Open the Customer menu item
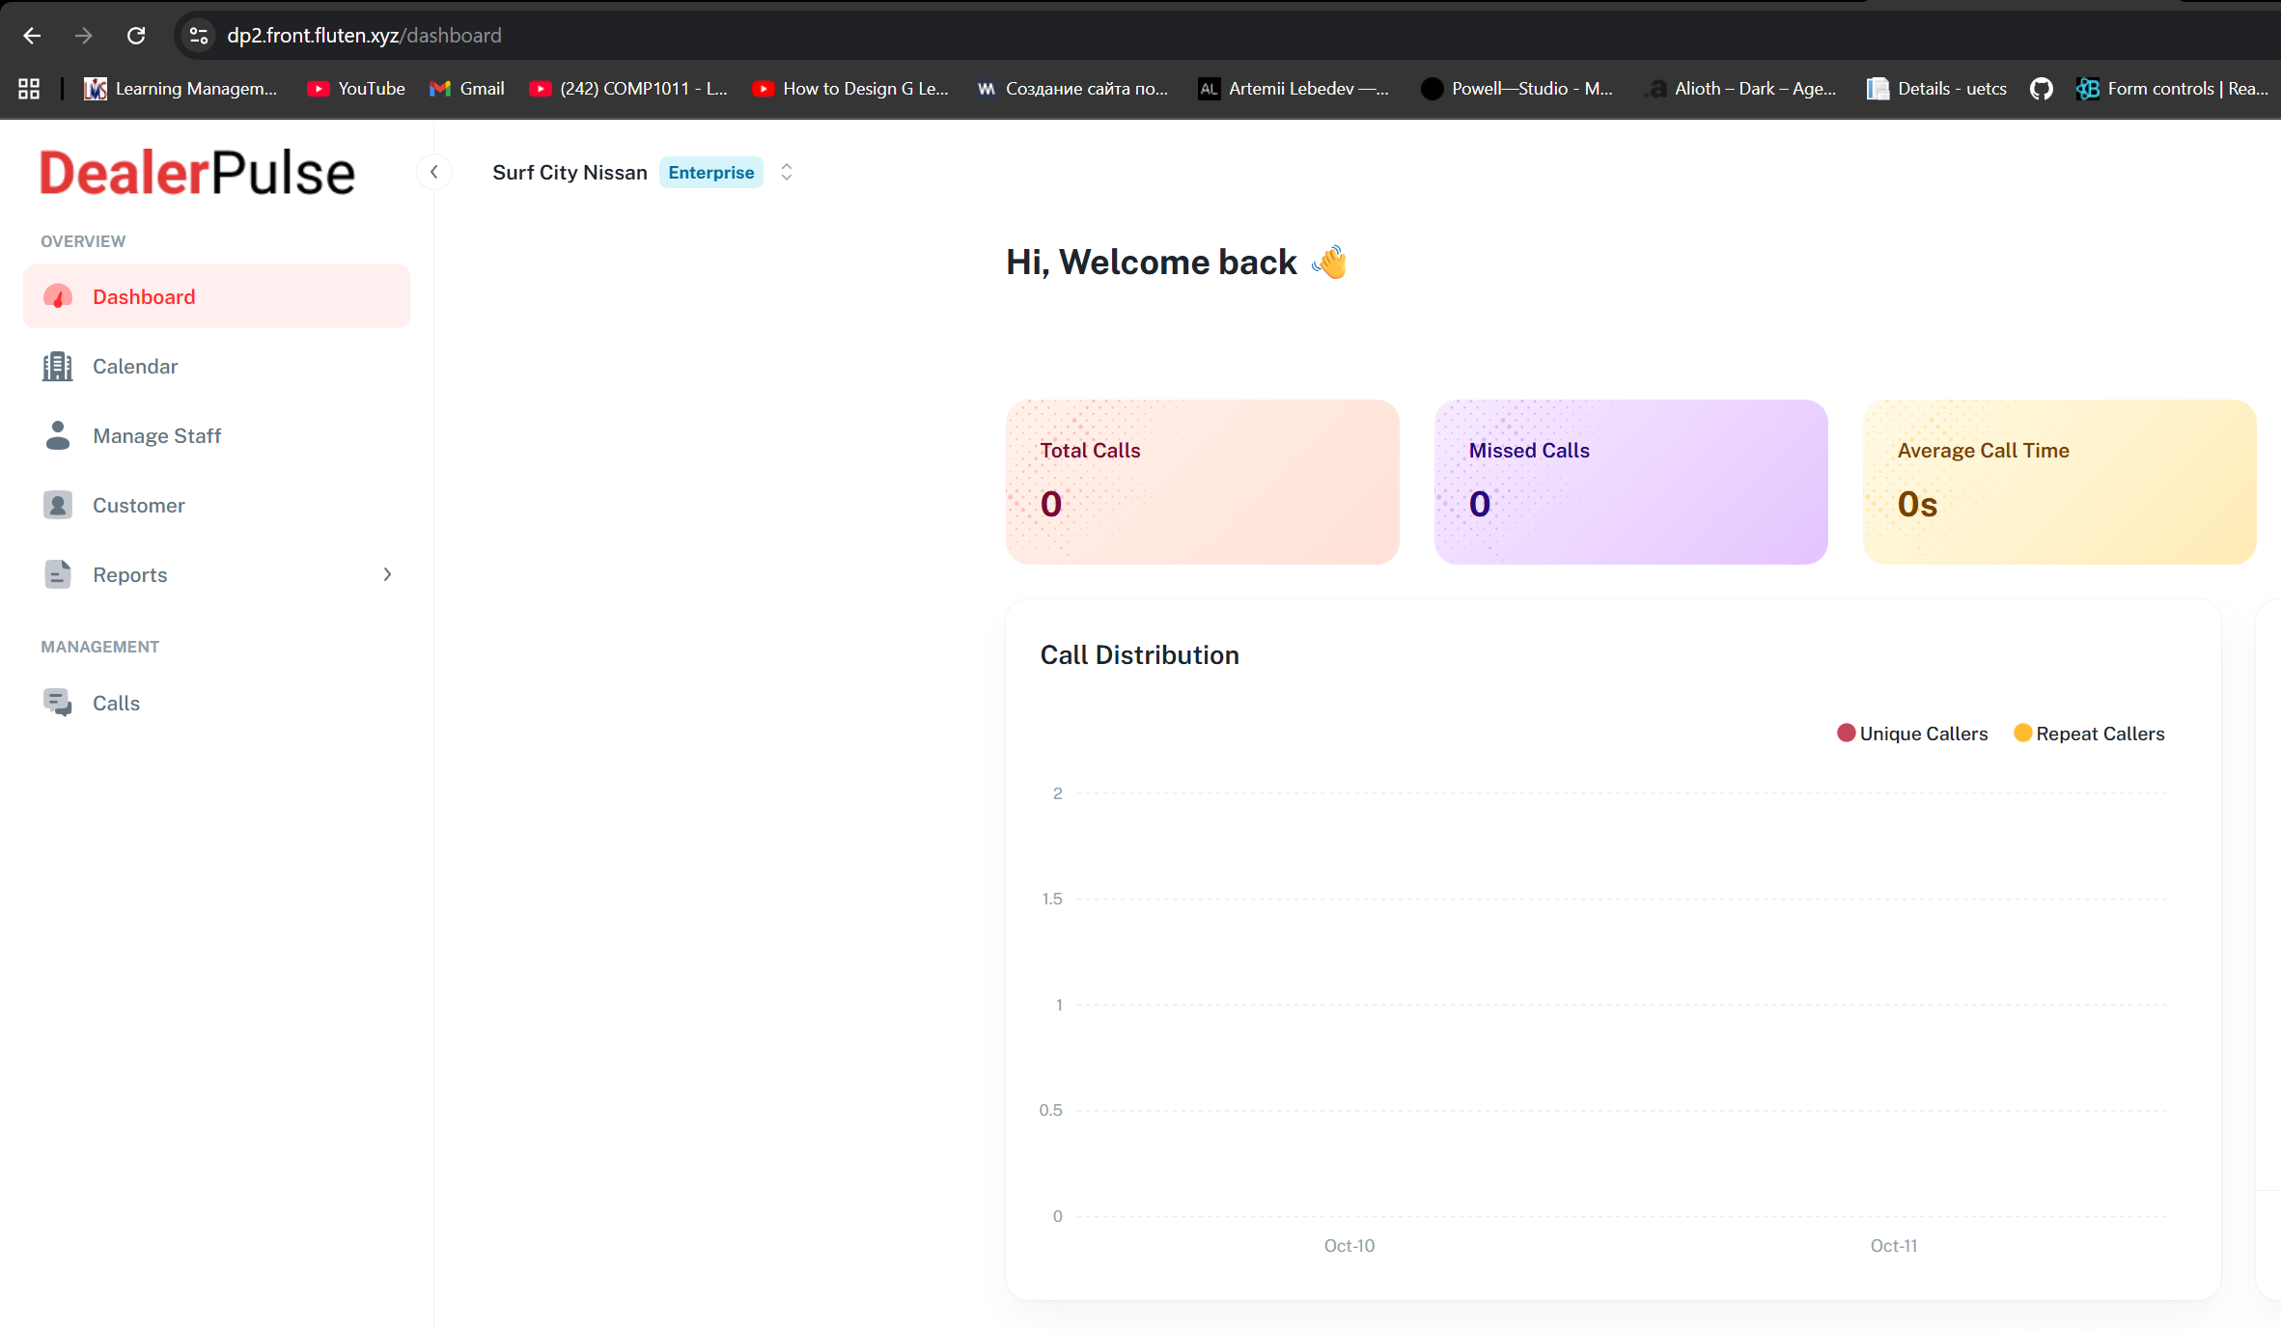 point(139,505)
